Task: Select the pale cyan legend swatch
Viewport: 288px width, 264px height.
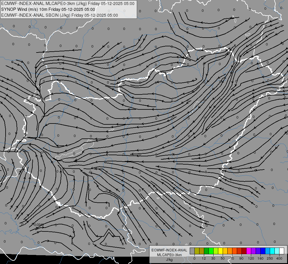Action: pyautogui.click(x=277, y=251)
